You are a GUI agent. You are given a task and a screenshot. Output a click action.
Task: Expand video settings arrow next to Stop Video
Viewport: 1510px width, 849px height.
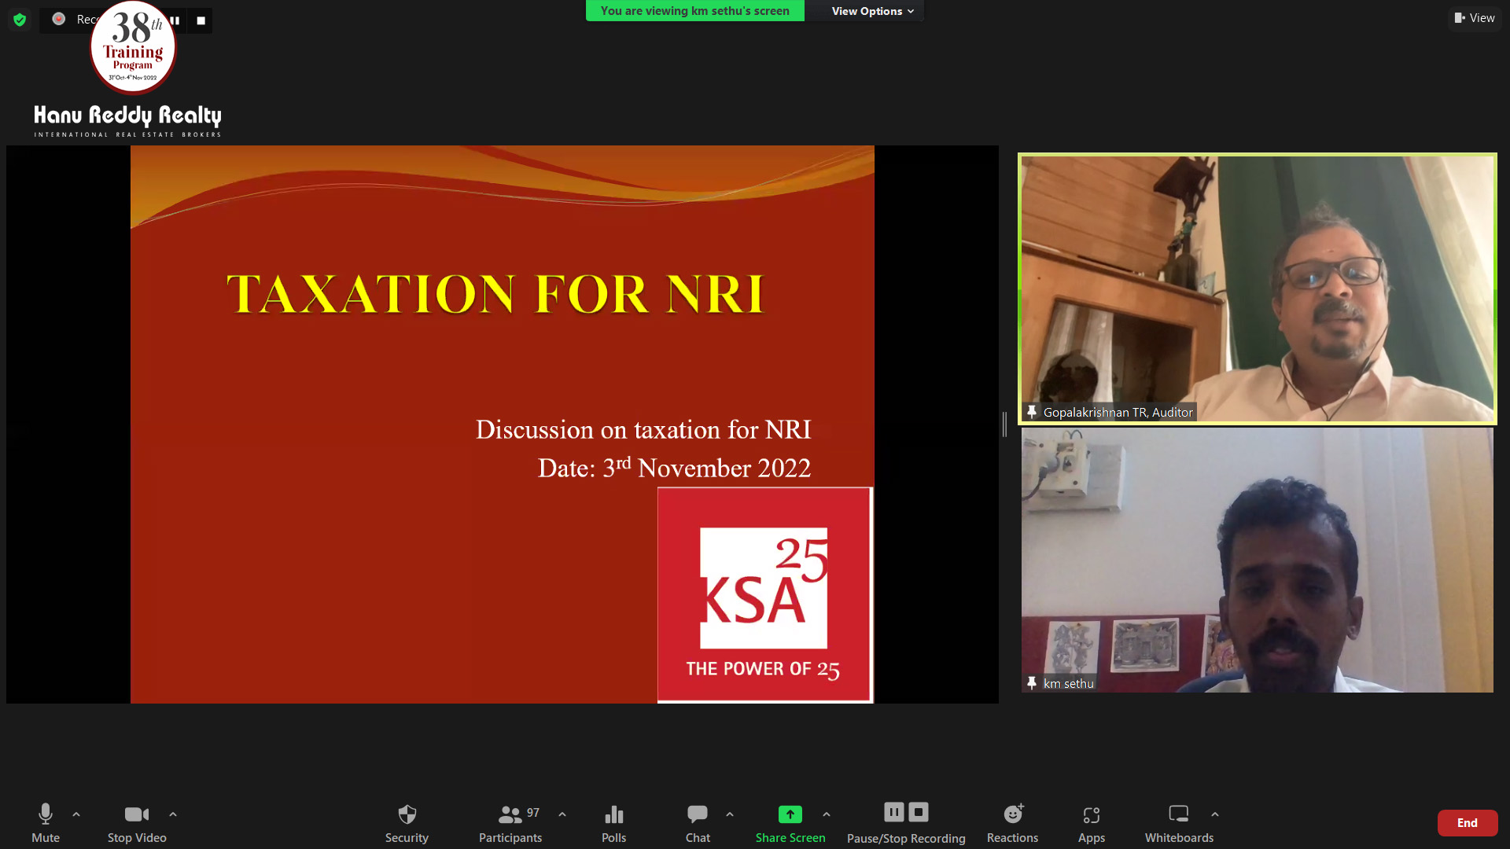(173, 814)
